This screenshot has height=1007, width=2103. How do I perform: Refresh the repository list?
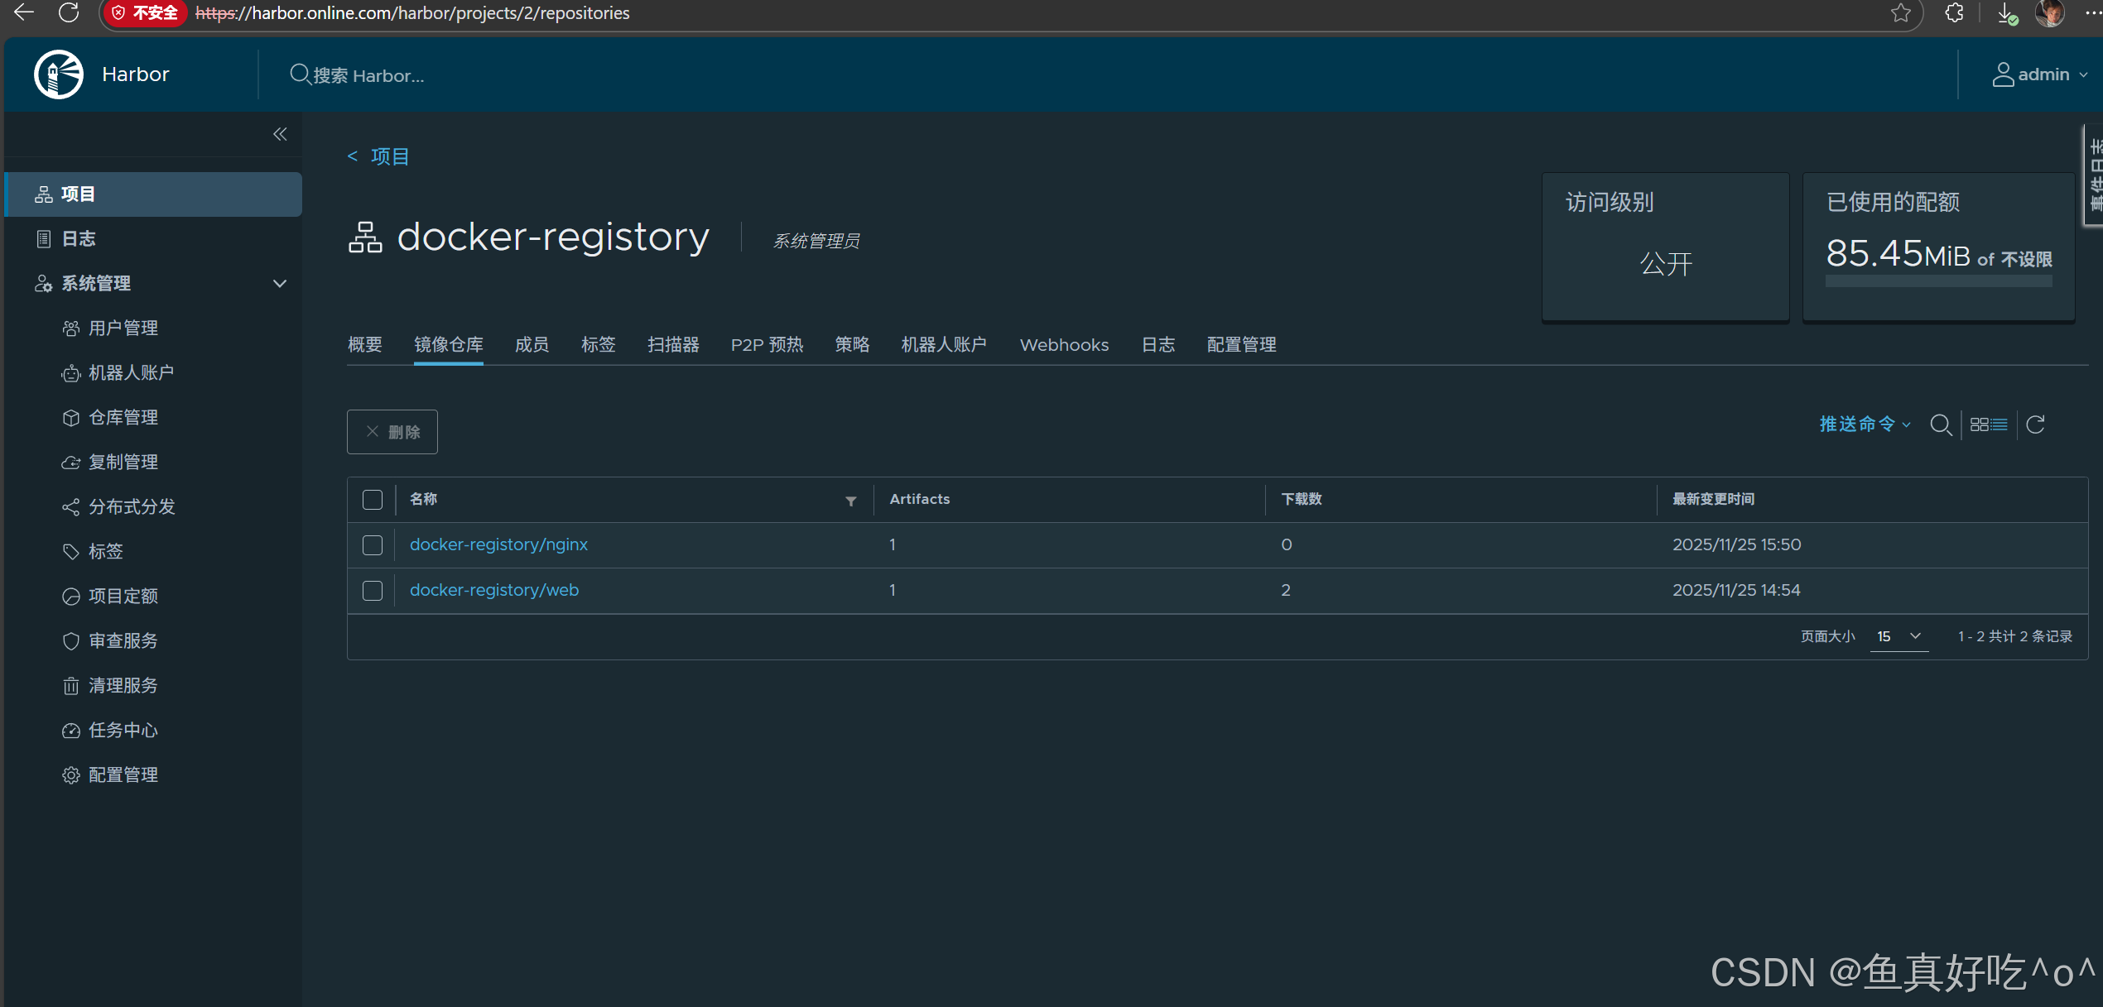[x=2036, y=424]
